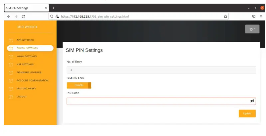Click the 'SIM PIN Lock' label
Screen dimensions: 266x136
75,78
